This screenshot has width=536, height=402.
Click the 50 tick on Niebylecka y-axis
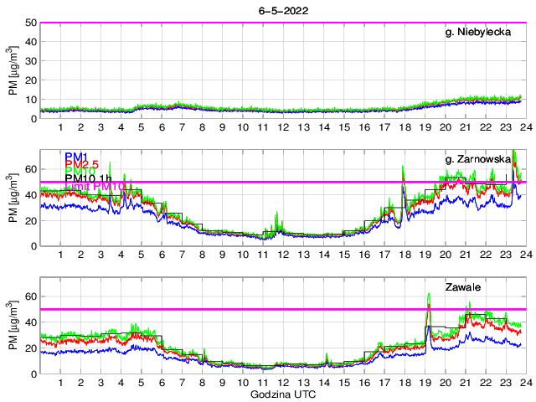[31, 23]
